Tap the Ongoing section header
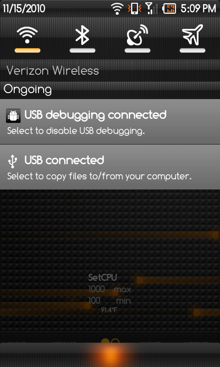Image resolution: width=220 pixels, height=367 pixels. pos(27,89)
